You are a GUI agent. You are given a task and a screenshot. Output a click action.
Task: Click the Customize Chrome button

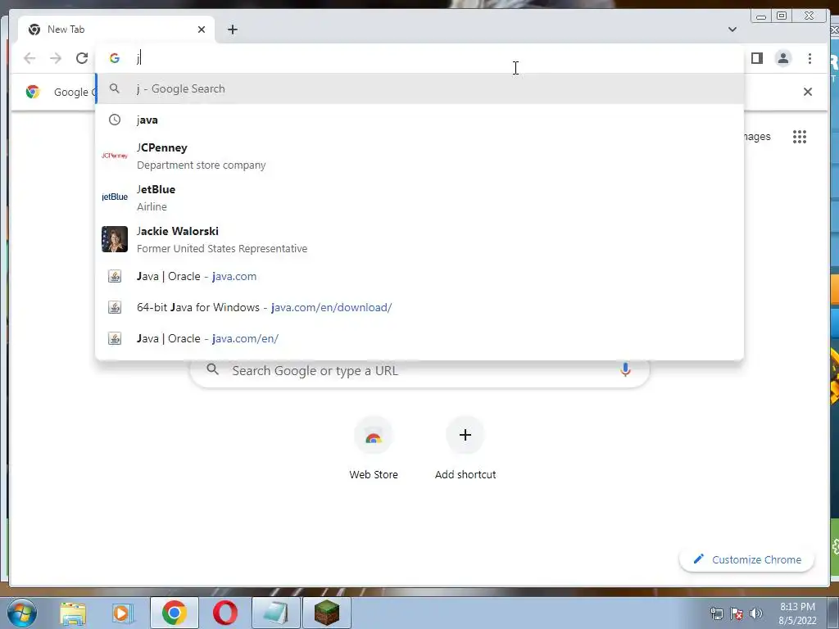point(747,559)
